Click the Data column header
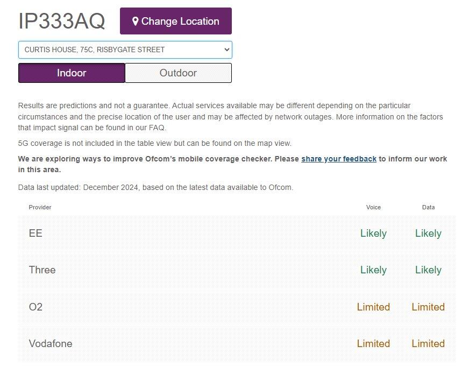 pyautogui.click(x=428, y=207)
